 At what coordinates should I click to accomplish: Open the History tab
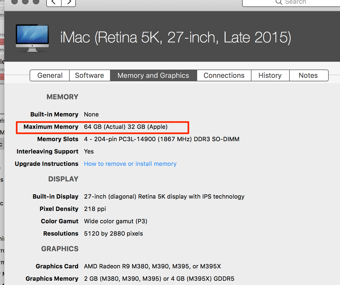[270, 75]
